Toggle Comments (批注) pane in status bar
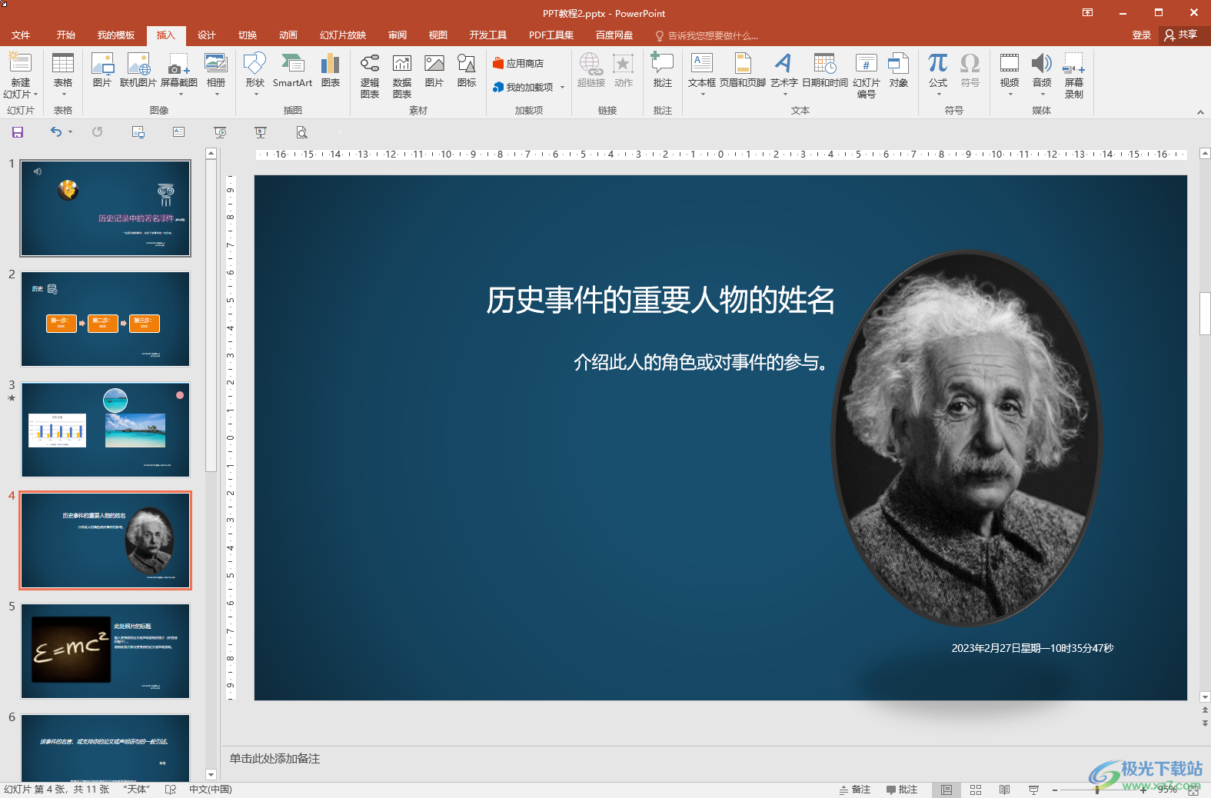This screenshot has width=1211, height=798. [x=902, y=790]
